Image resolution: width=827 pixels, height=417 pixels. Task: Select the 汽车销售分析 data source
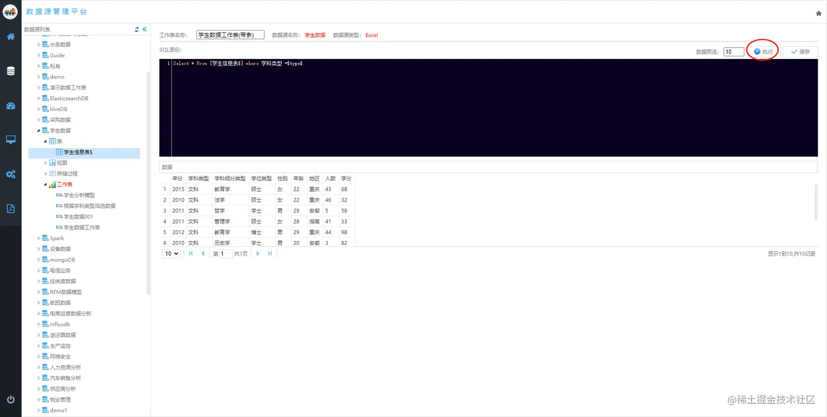65,378
